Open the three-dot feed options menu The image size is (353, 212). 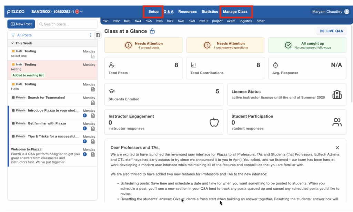91,35
